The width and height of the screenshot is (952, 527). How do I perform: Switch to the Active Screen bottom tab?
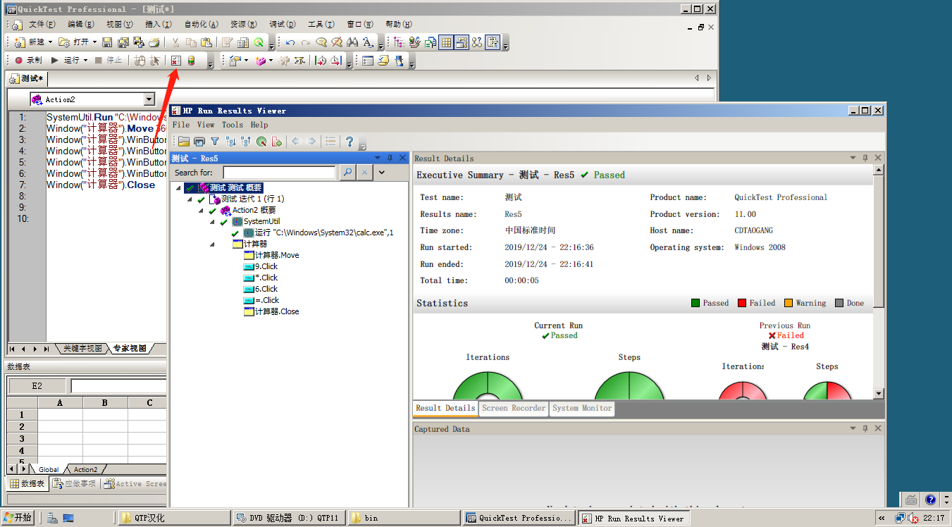click(x=135, y=484)
